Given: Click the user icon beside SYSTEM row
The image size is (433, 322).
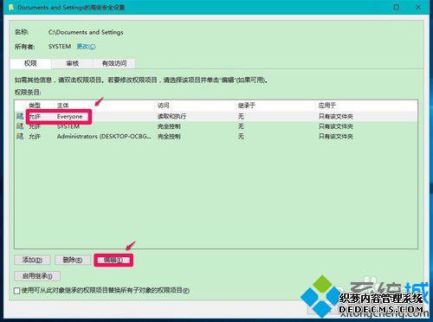Looking at the screenshot, I should coord(20,126).
